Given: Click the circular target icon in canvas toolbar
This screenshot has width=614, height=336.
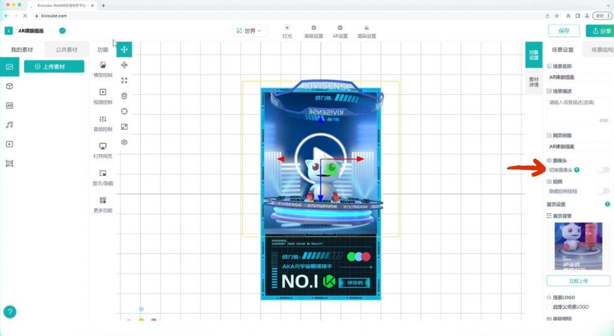Looking at the screenshot, I should click(x=124, y=111).
